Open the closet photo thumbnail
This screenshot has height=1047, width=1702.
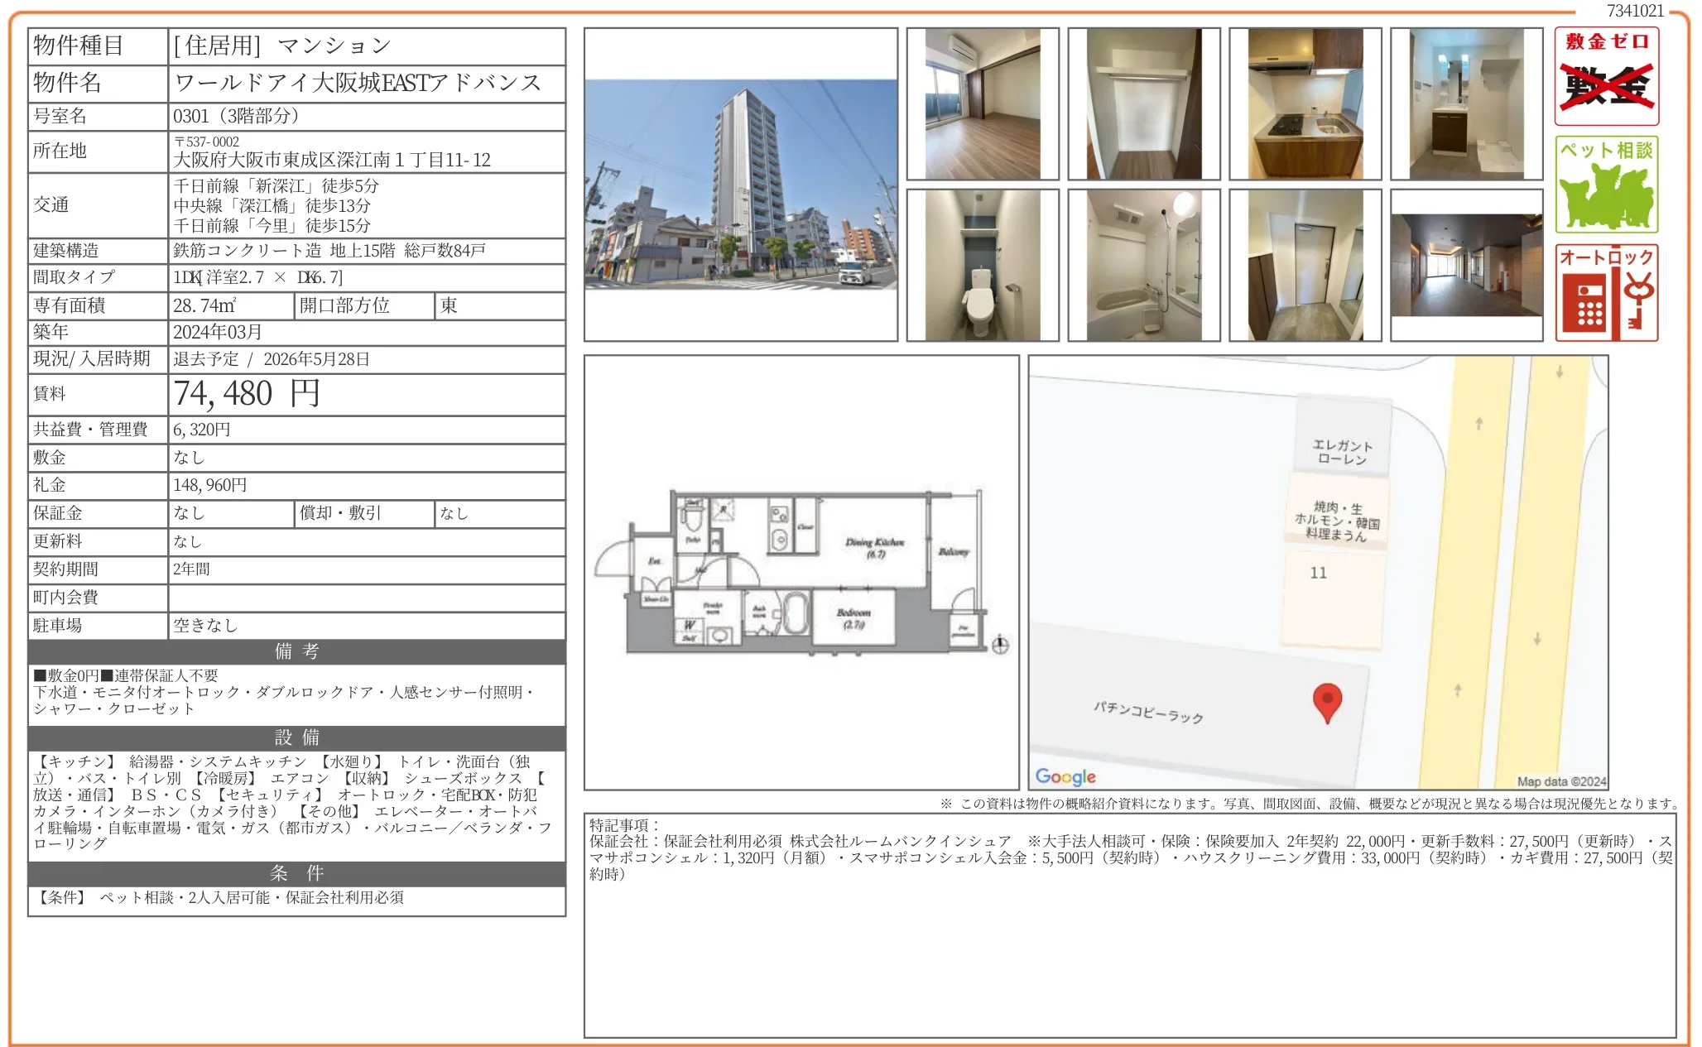pyautogui.click(x=1143, y=103)
